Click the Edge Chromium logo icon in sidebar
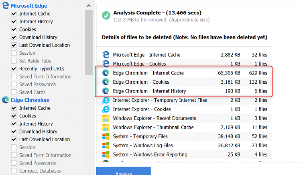This screenshot has height=175, width=301. pos(5,100)
